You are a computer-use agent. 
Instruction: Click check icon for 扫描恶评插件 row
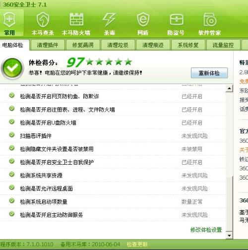(x=12, y=135)
